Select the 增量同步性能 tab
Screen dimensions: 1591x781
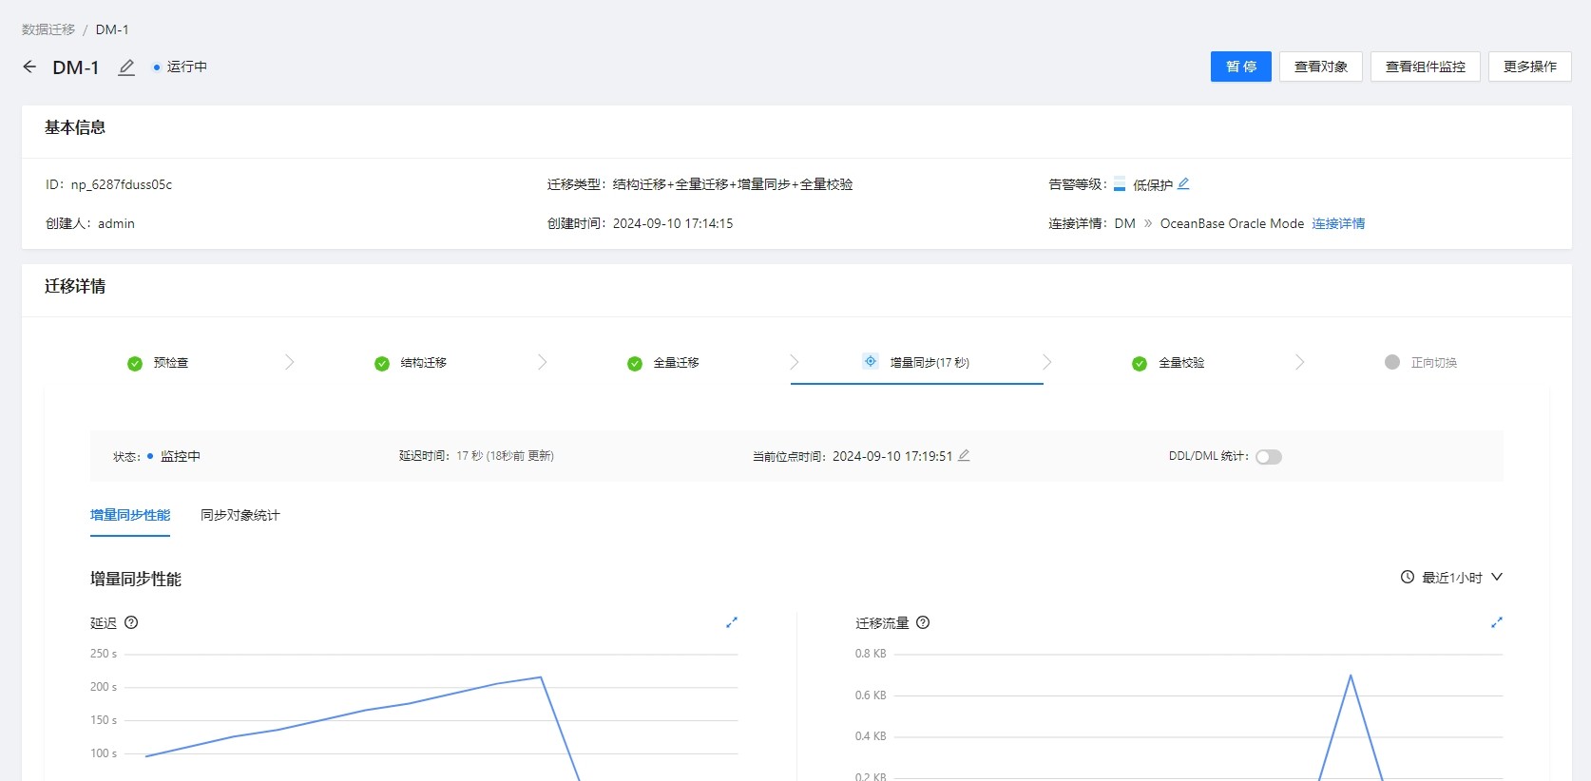[130, 515]
